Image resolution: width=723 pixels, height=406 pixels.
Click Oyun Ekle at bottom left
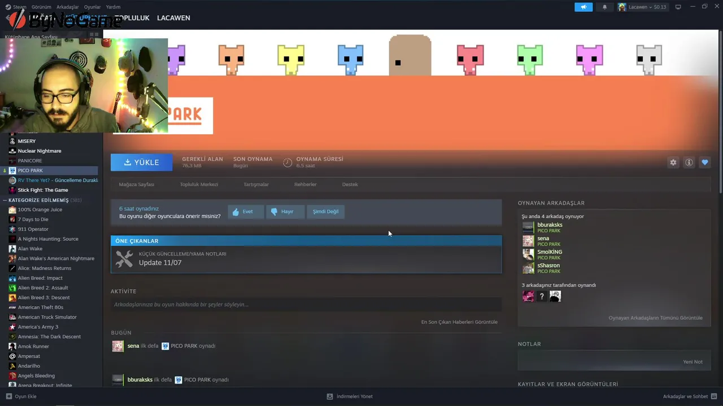[x=21, y=396]
